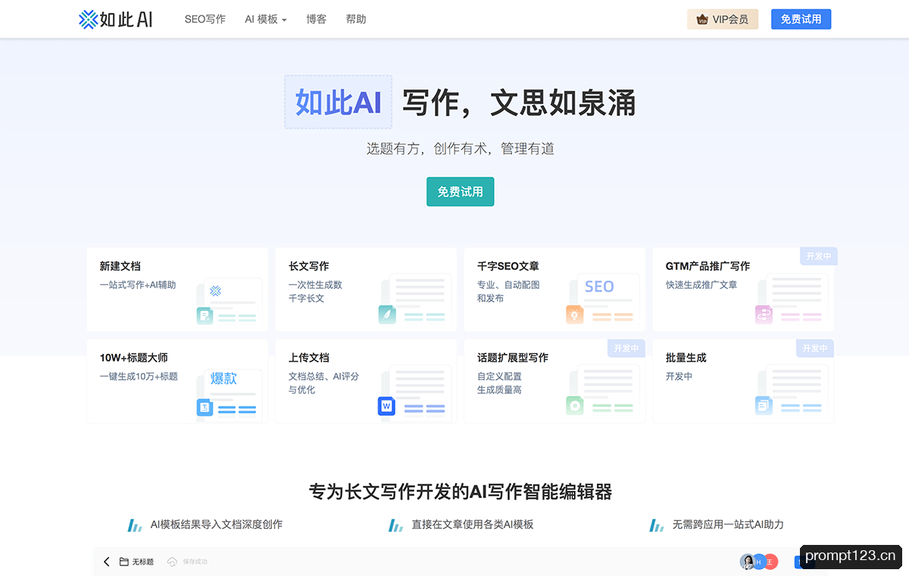Open the SEO写作 nav item
Image resolution: width=909 pixels, height=576 pixels.
pos(205,19)
